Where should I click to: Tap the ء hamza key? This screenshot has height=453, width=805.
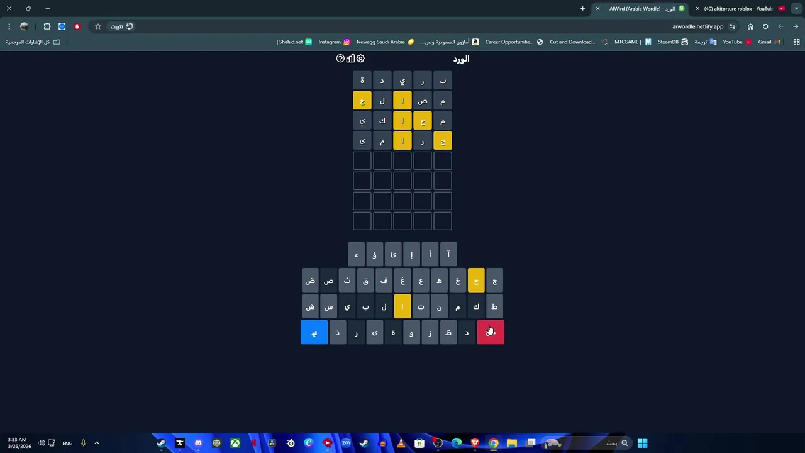(x=356, y=254)
